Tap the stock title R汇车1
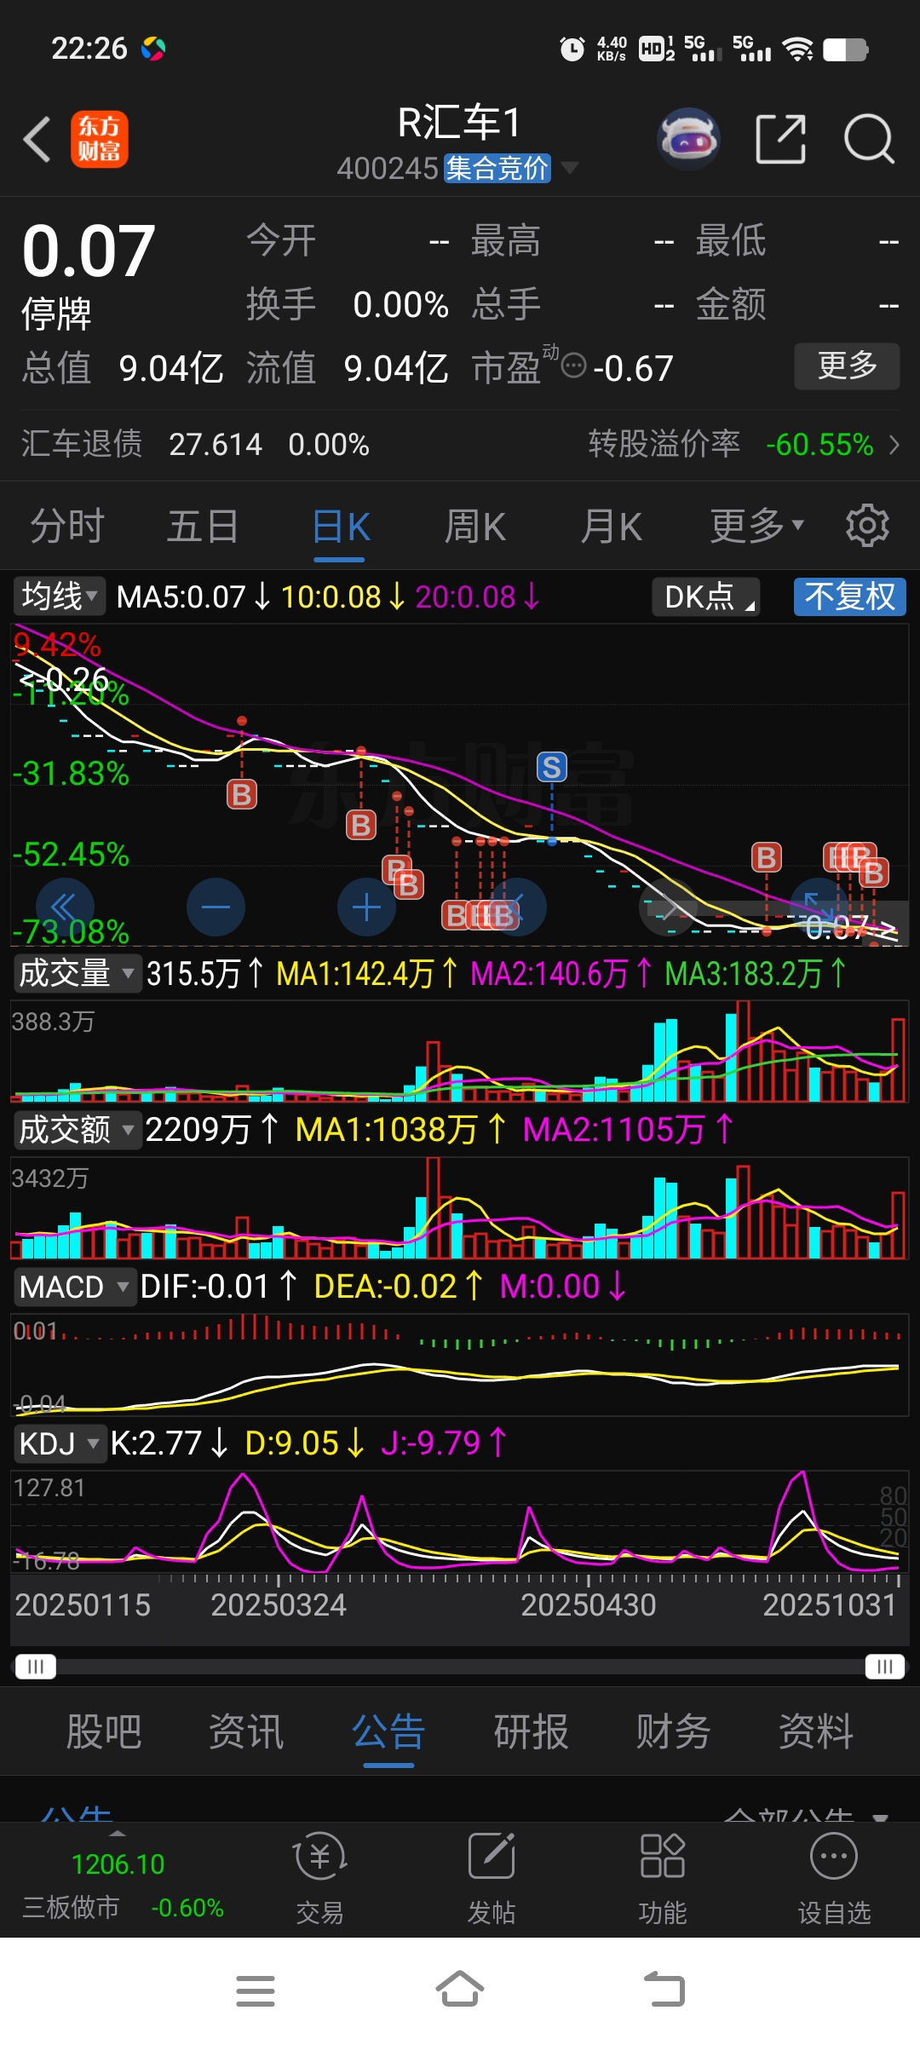The image size is (920, 2045). click(459, 123)
